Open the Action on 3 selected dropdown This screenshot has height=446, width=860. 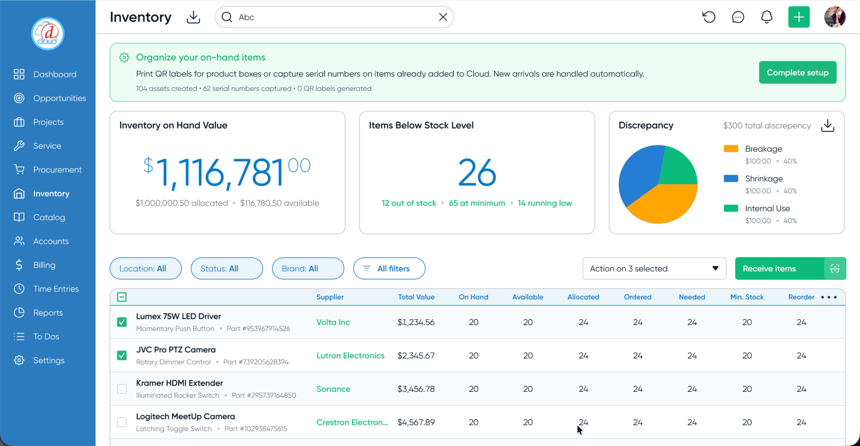click(653, 268)
